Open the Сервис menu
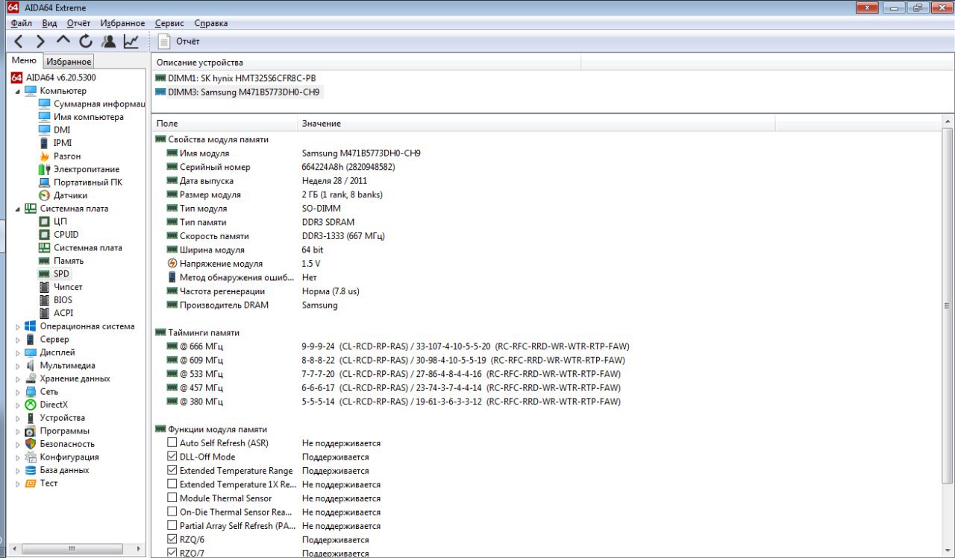This screenshot has width=955, height=558. (x=169, y=23)
